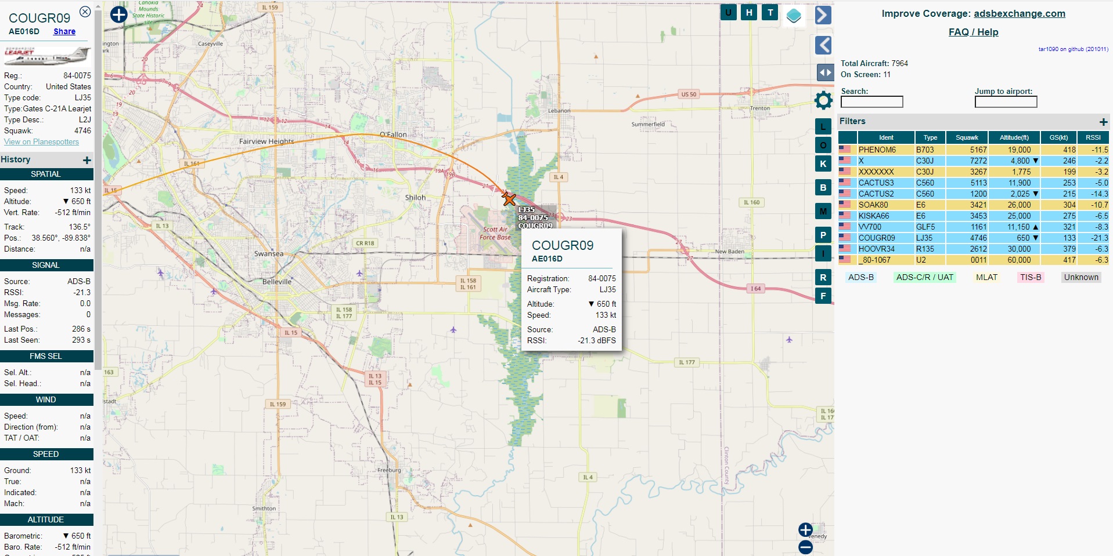The width and height of the screenshot is (1113, 556).
Task: Select the CACTUS2 aircraft row
Action: pyautogui.click(x=974, y=194)
